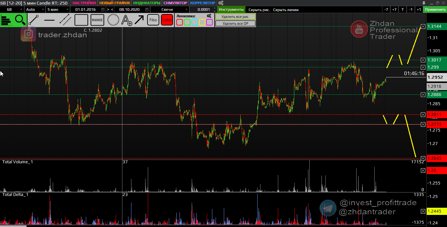Open the ИНДИКАТОРЫ menu
Image resolution: width=447 pixels, height=227 pixels.
(147, 3)
